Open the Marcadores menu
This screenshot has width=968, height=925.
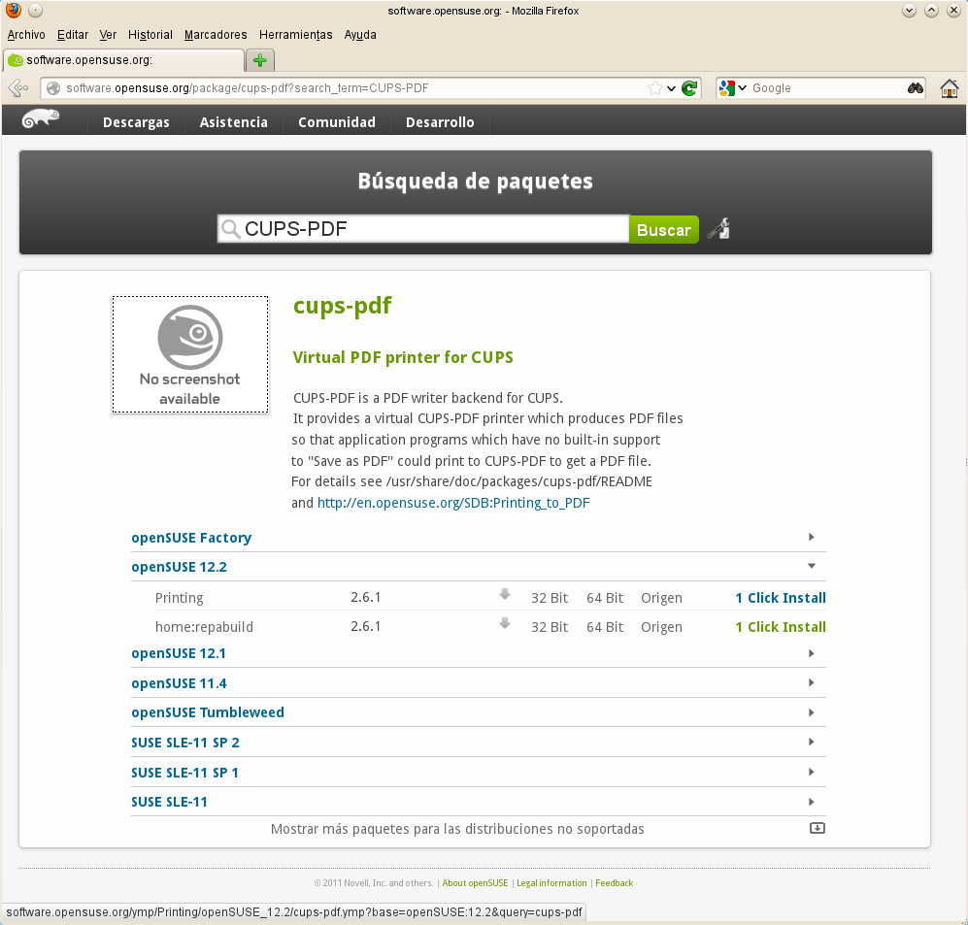tap(216, 35)
